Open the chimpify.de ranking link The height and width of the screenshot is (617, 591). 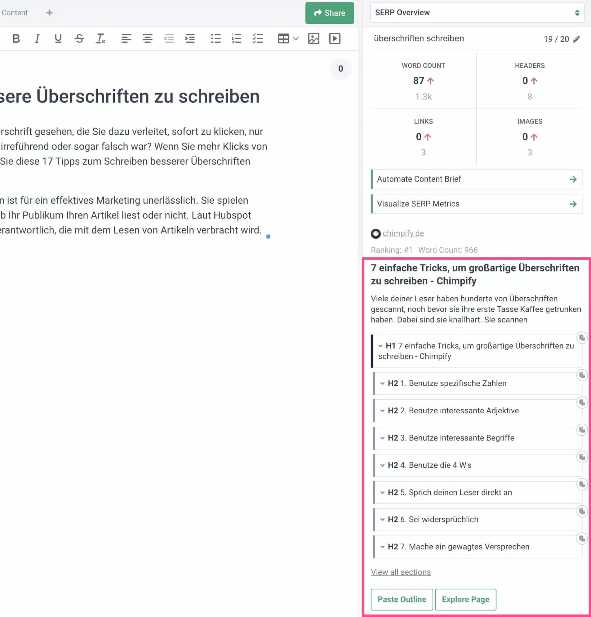click(403, 233)
